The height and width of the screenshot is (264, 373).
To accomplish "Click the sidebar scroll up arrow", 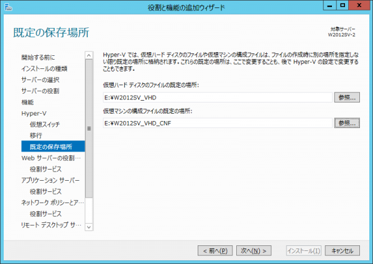I will tap(89, 55).
